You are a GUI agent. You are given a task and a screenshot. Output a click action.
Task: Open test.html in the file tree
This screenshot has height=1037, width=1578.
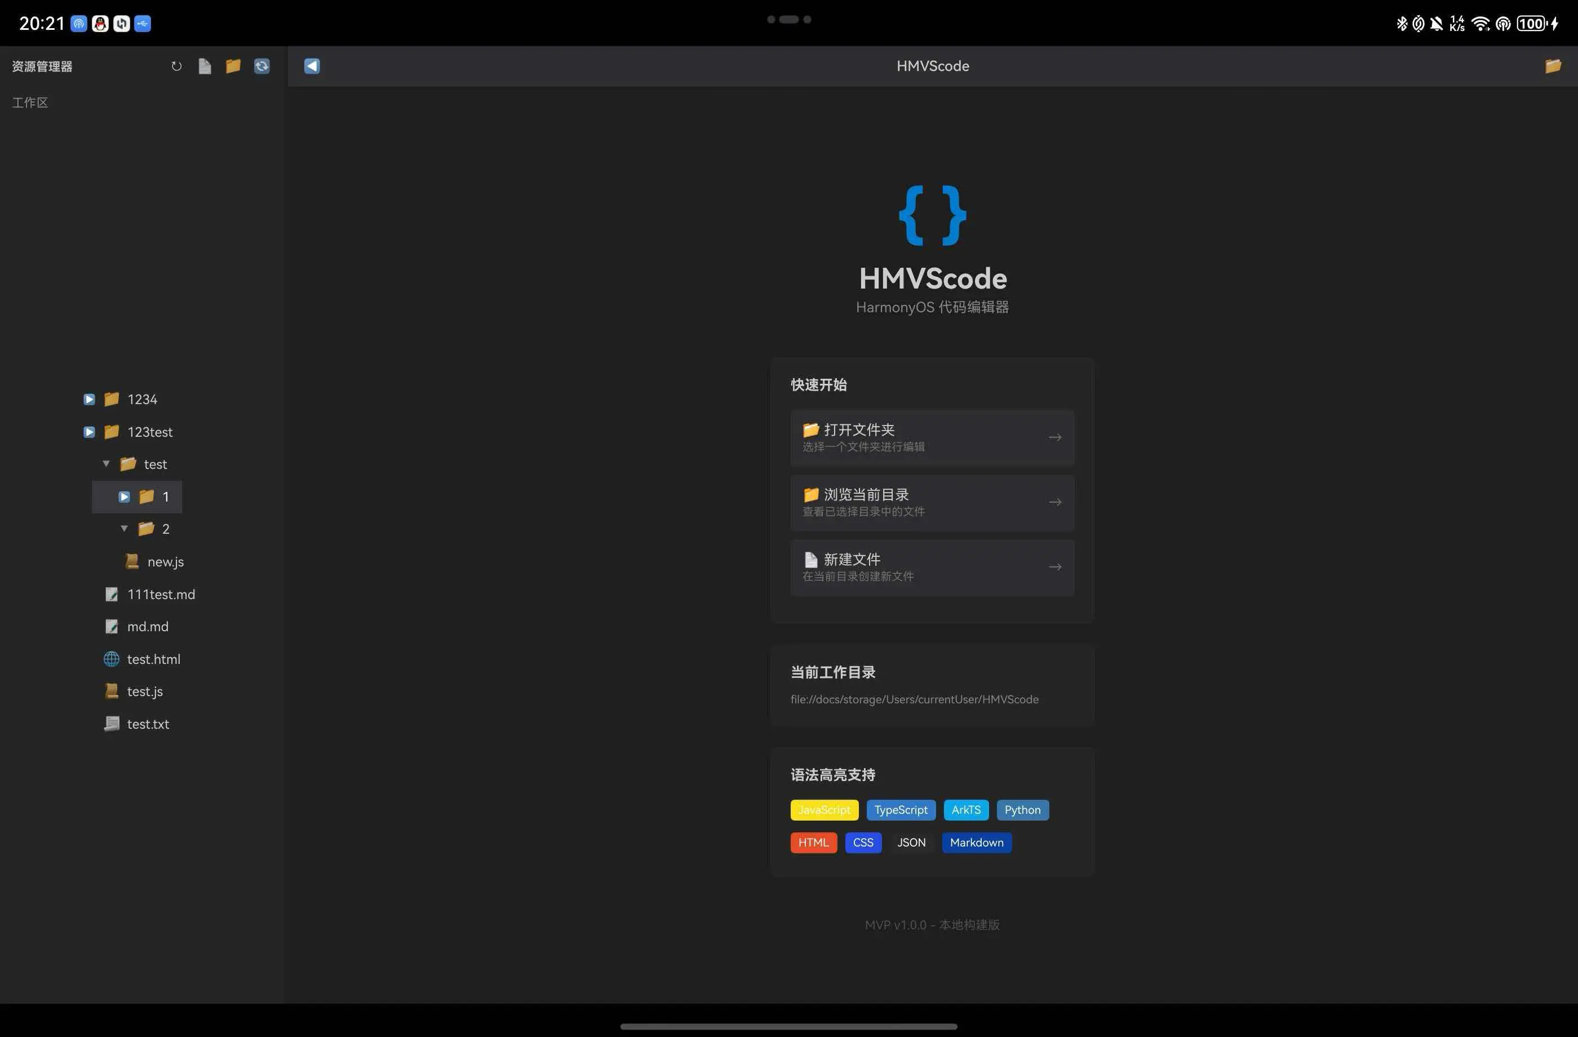point(153,659)
